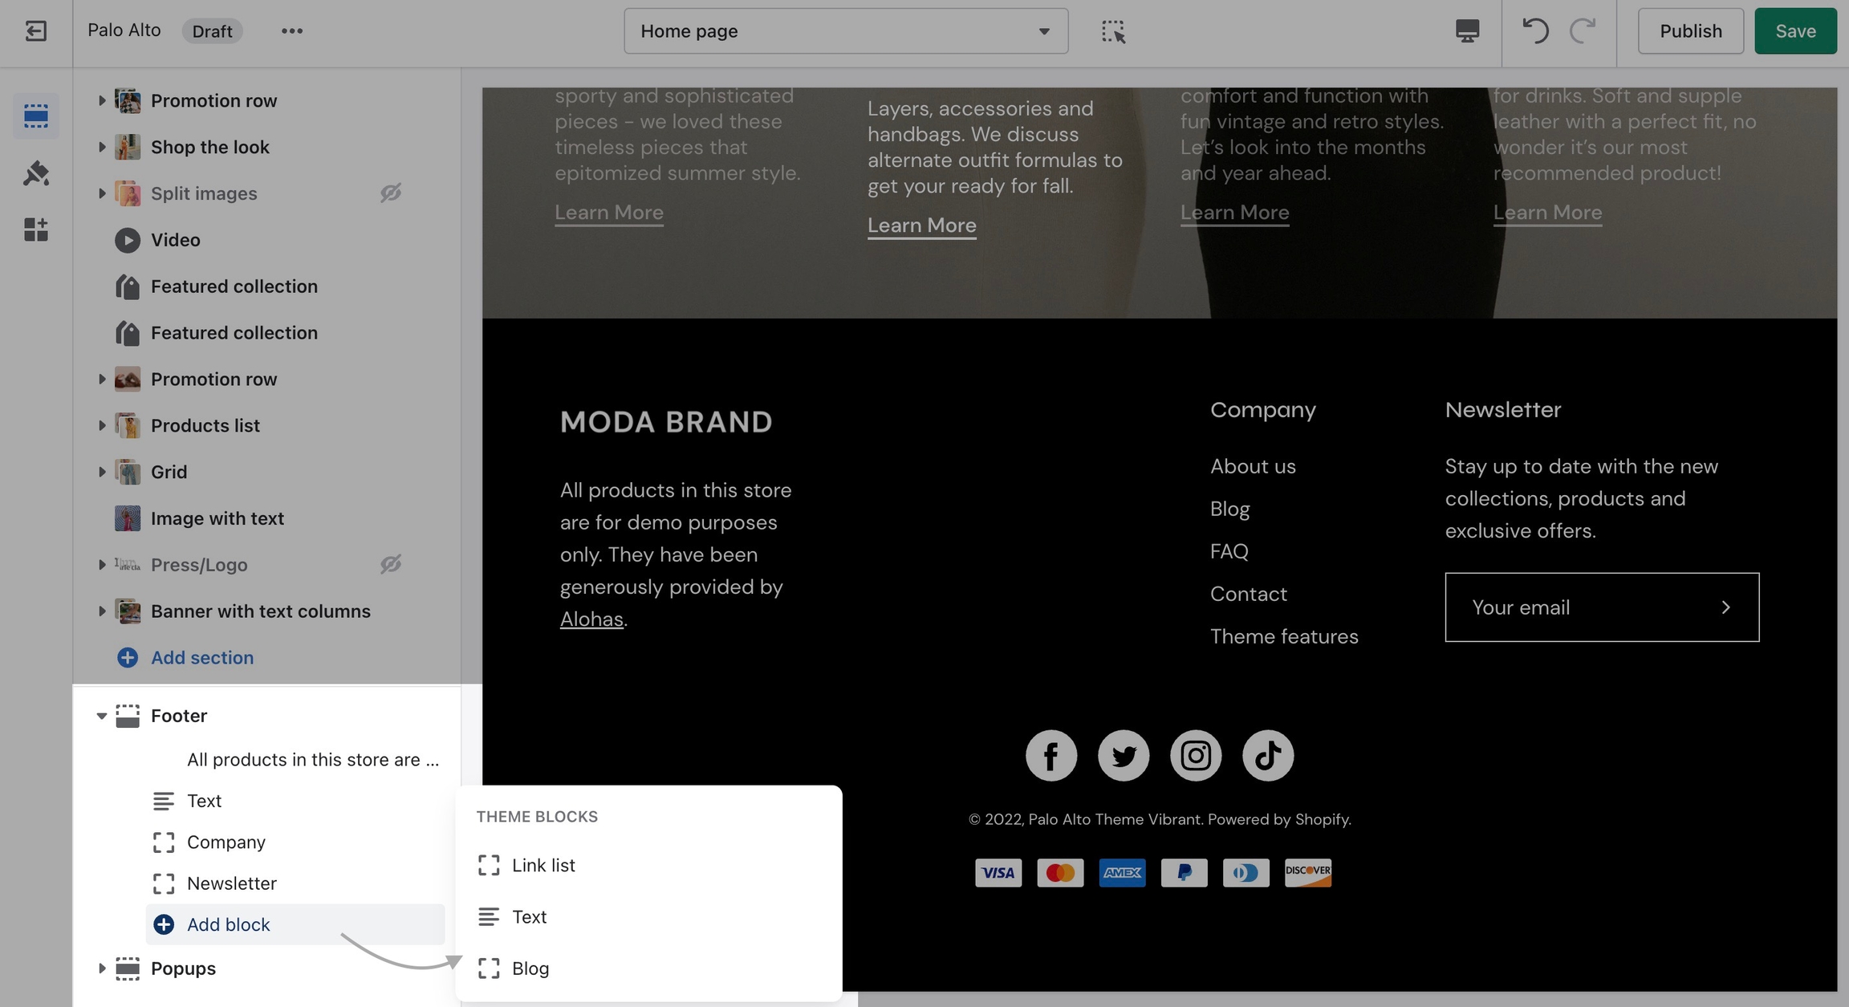Choose Link list from theme blocks
Image resolution: width=1849 pixels, height=1007 pixels.
pyautogui.click(x=543, y=865)
